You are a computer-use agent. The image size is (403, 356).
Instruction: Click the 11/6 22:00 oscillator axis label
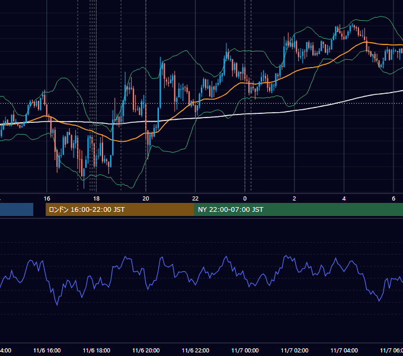click(196, 350)
